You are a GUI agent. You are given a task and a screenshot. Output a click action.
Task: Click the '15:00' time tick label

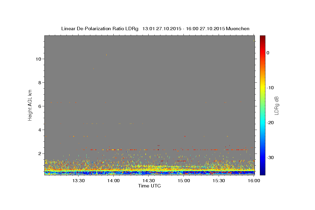(x=184, y=181)
